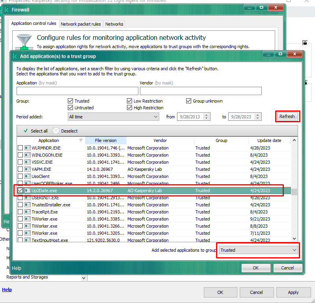Switch to Network packet rules tab
The image size is (315, 303).
[x=81, y=24]
